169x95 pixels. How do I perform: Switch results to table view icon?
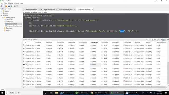coord(163,40)
